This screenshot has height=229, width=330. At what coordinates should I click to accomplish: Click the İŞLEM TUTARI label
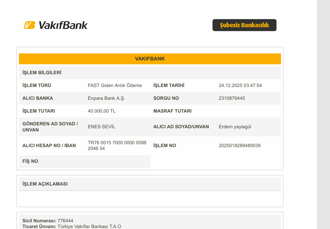[x=39, y=111]
